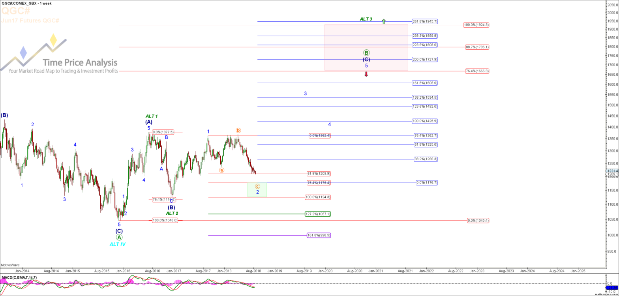Select the green circled B wave label

(x=366, y=53)
